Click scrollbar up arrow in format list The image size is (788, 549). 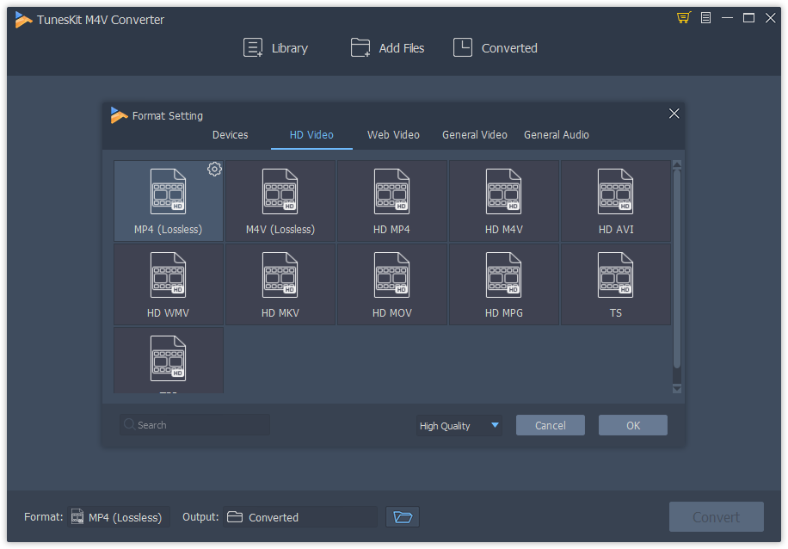point(677,164)
